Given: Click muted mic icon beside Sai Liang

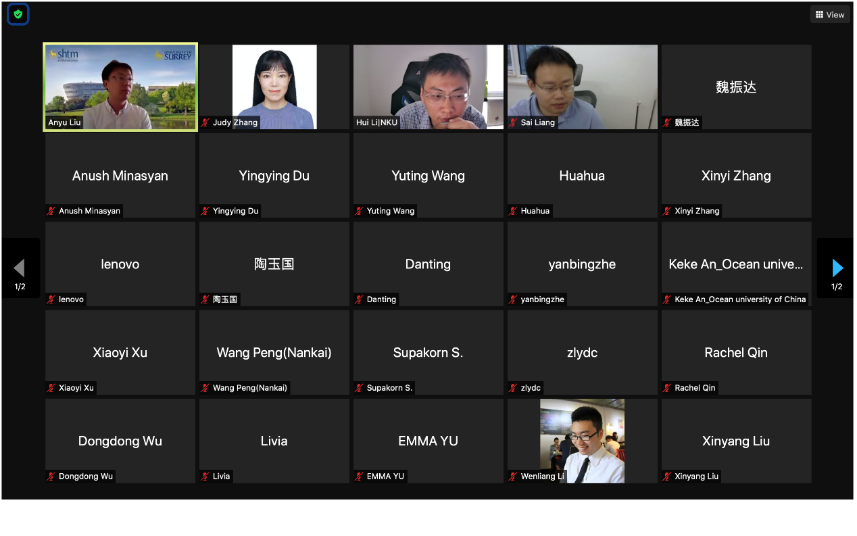Looking at the screenshot, I should pos(514,123).
